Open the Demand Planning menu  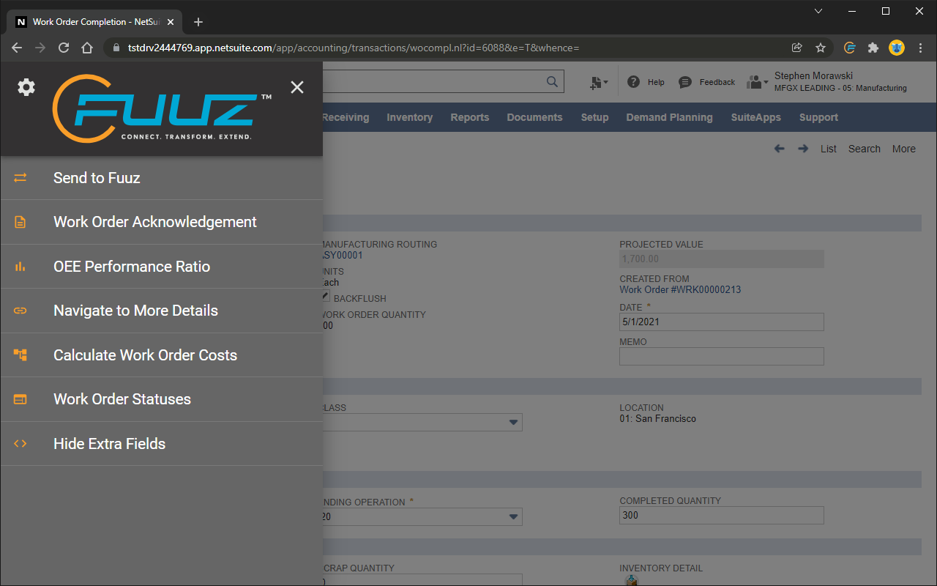coord(669,117)
